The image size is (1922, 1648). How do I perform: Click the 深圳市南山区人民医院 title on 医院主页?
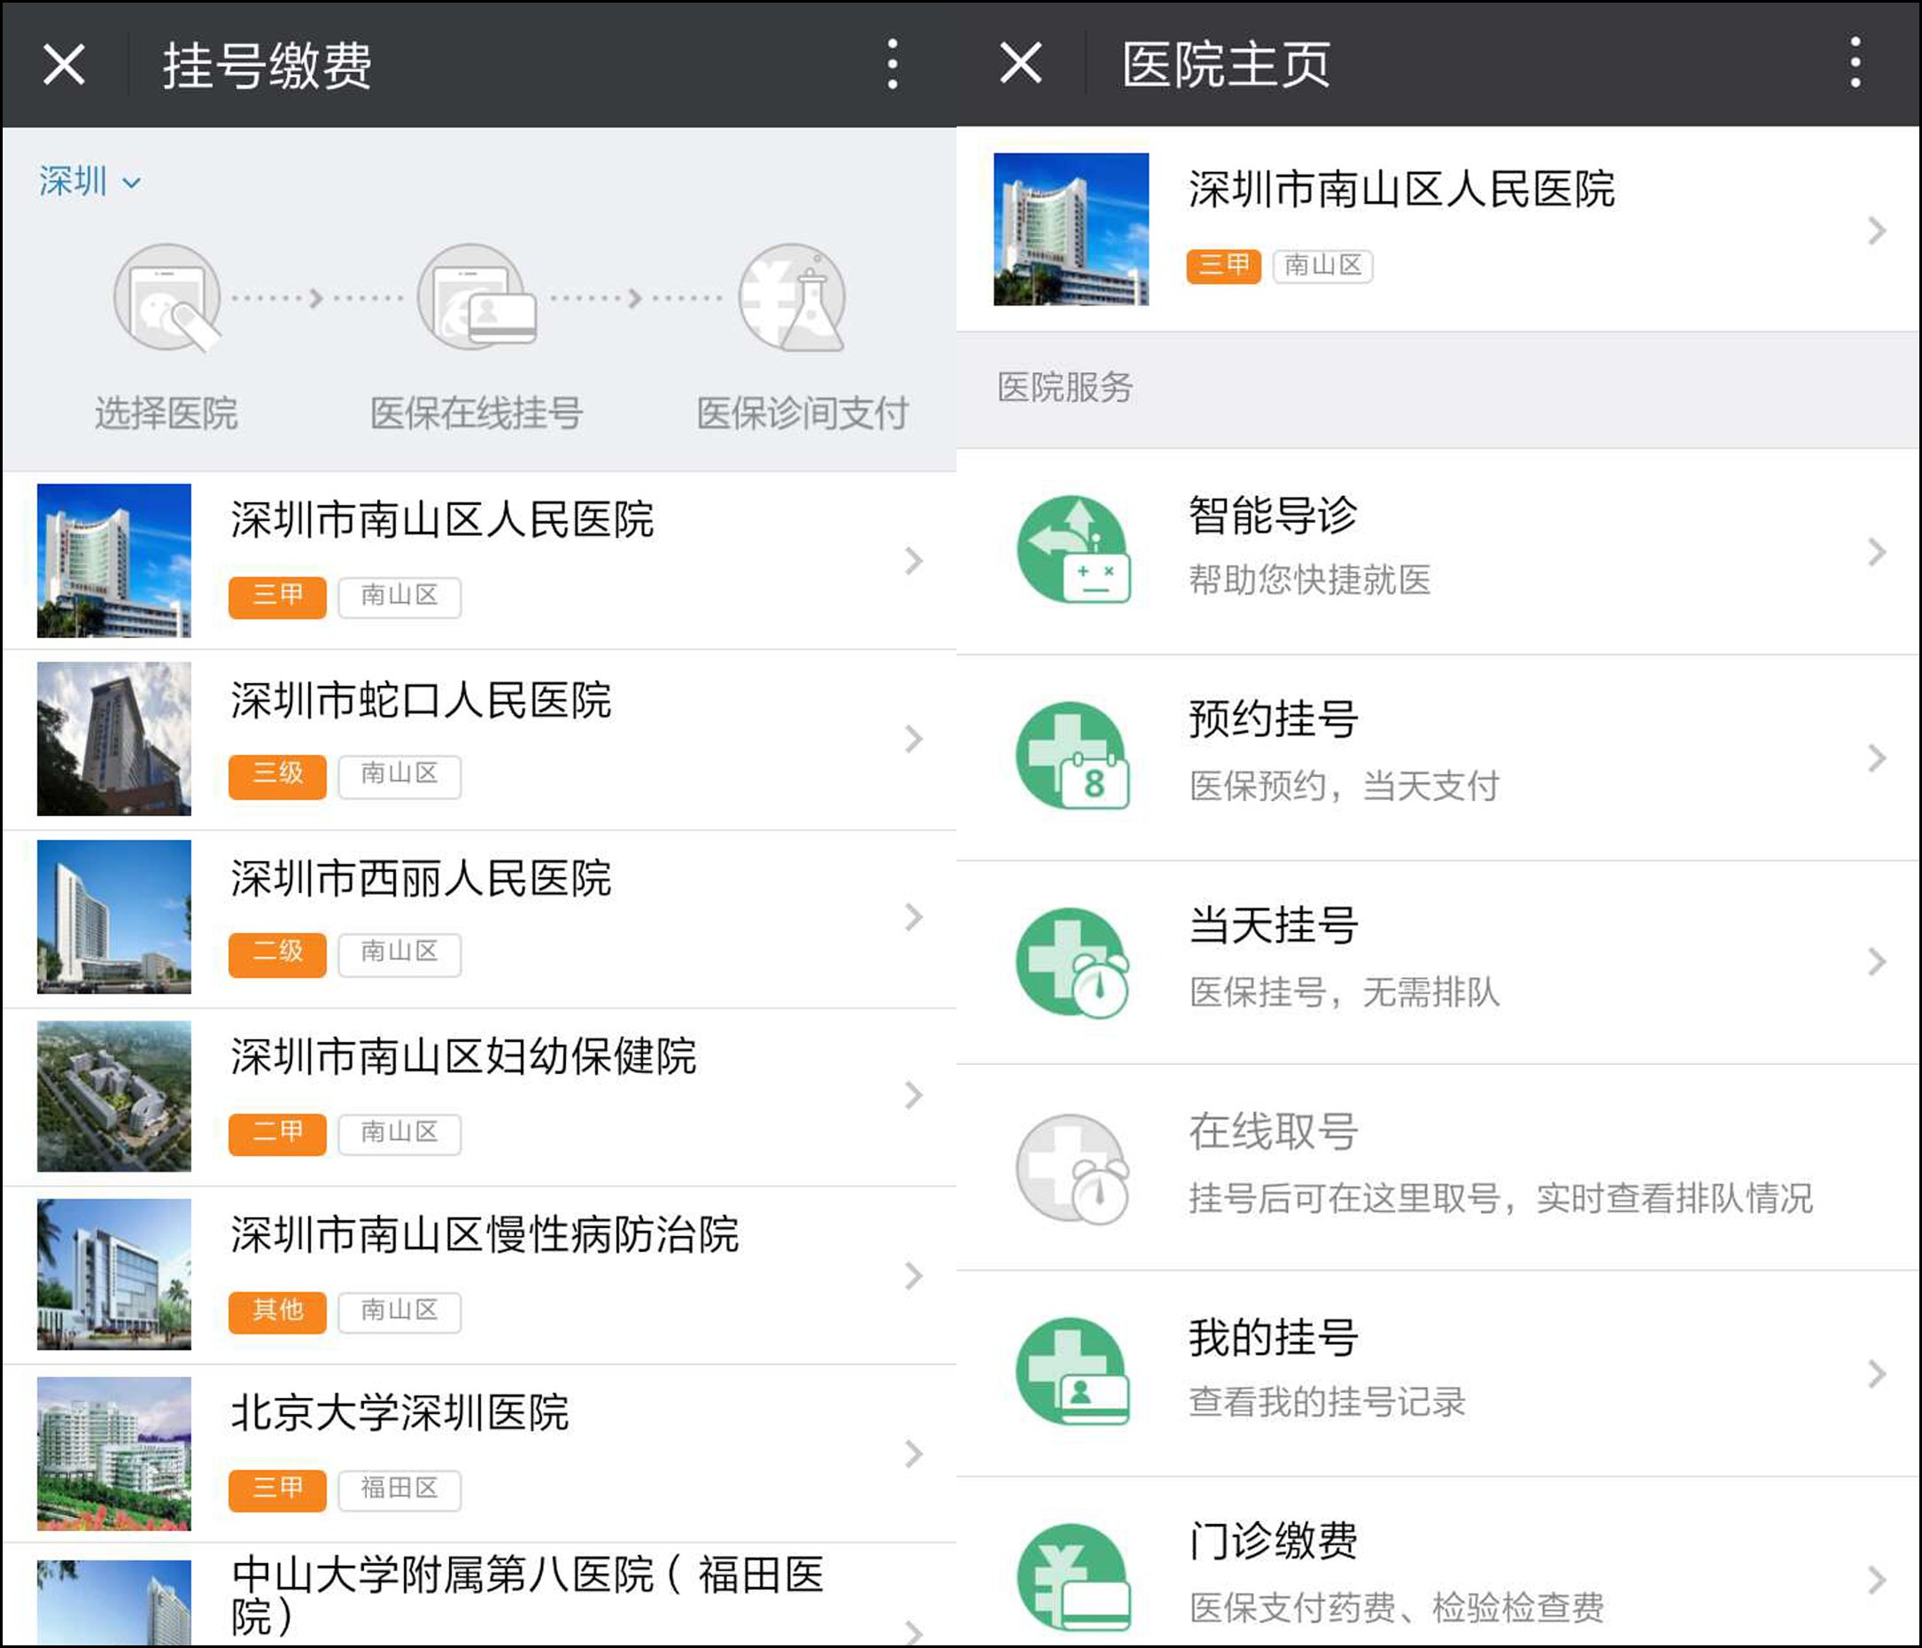point(1401,190)
